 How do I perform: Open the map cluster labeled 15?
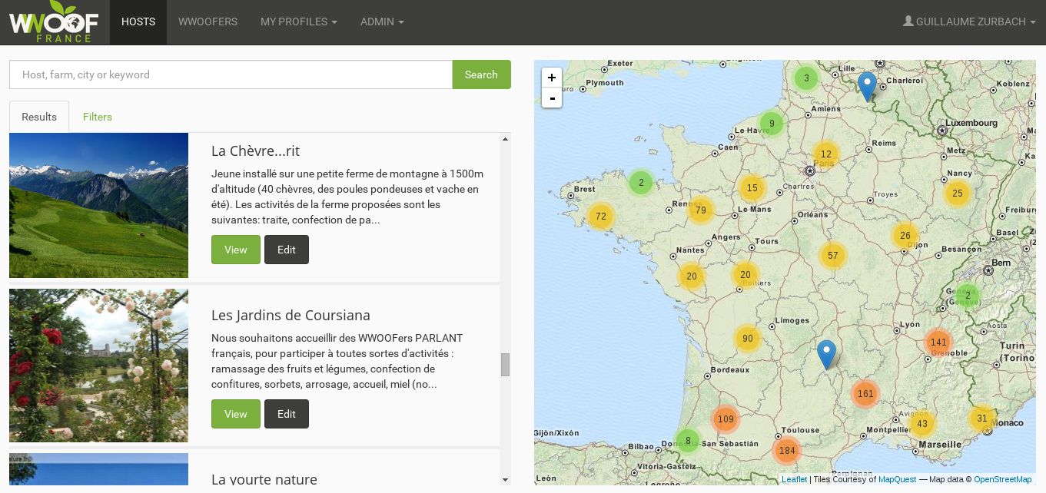752,188
